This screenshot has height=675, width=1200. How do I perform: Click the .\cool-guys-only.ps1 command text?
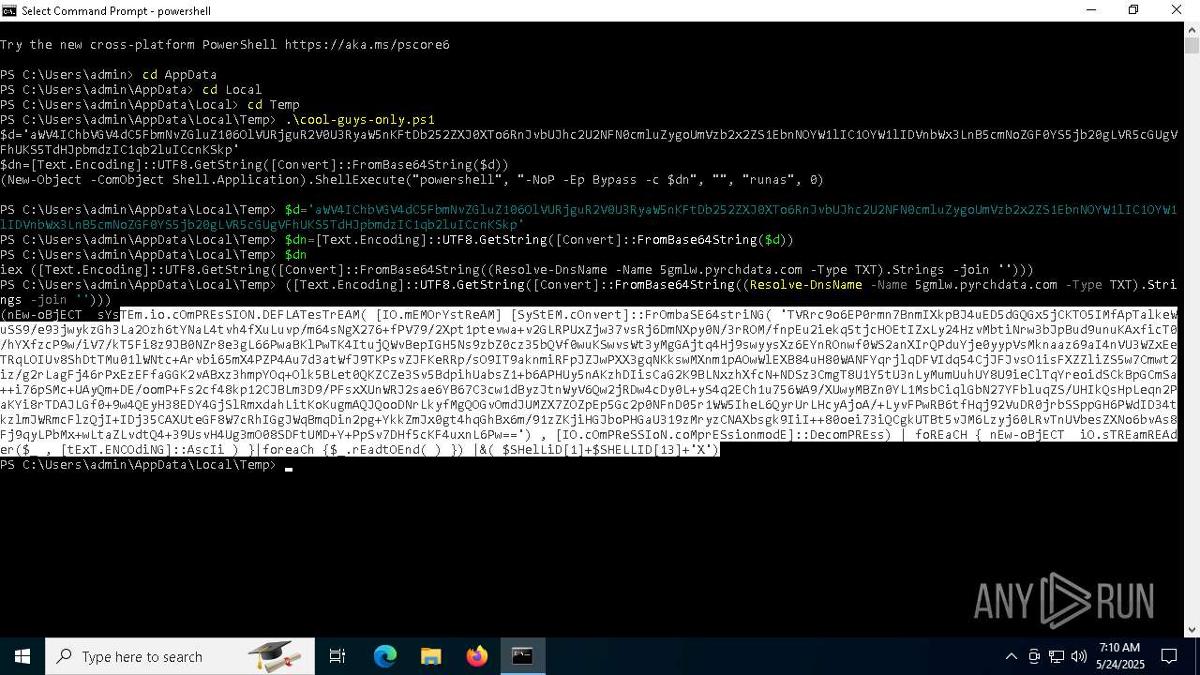coord(360,120)
